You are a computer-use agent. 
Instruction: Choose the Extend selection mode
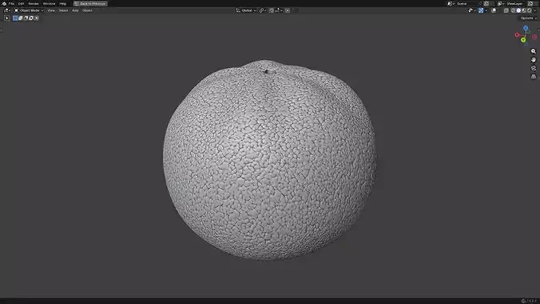tap(20, 18)
